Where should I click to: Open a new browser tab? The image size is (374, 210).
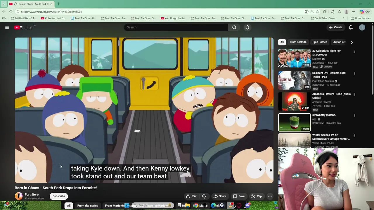pyautogui.click(x=58, y=4)
